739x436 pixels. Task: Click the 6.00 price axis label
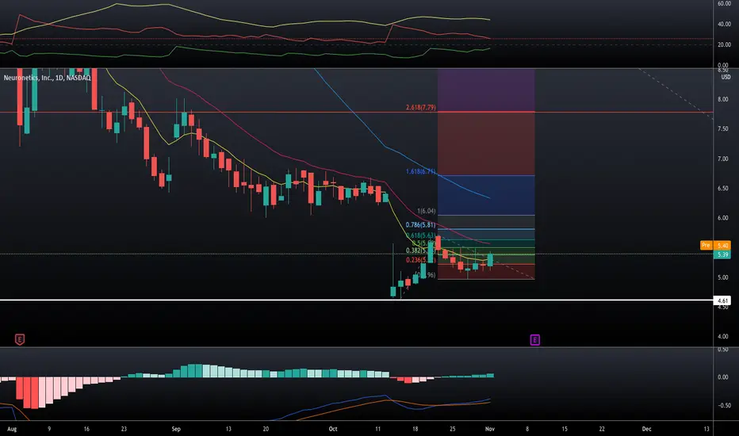point(722,218)
